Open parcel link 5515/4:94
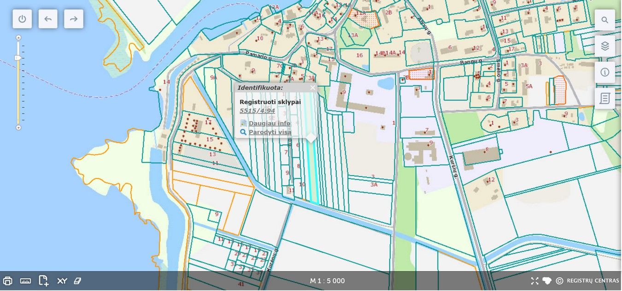 click(x=257, y=111)
